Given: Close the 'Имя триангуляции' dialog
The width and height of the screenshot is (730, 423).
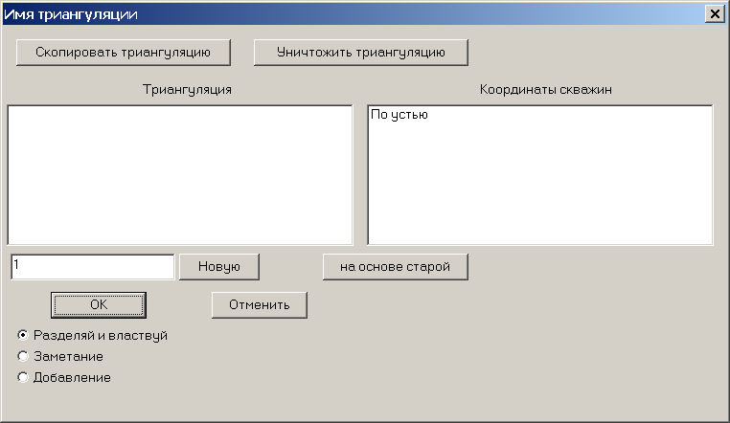Looking at the screenshot, I should (x=715, y=14).
